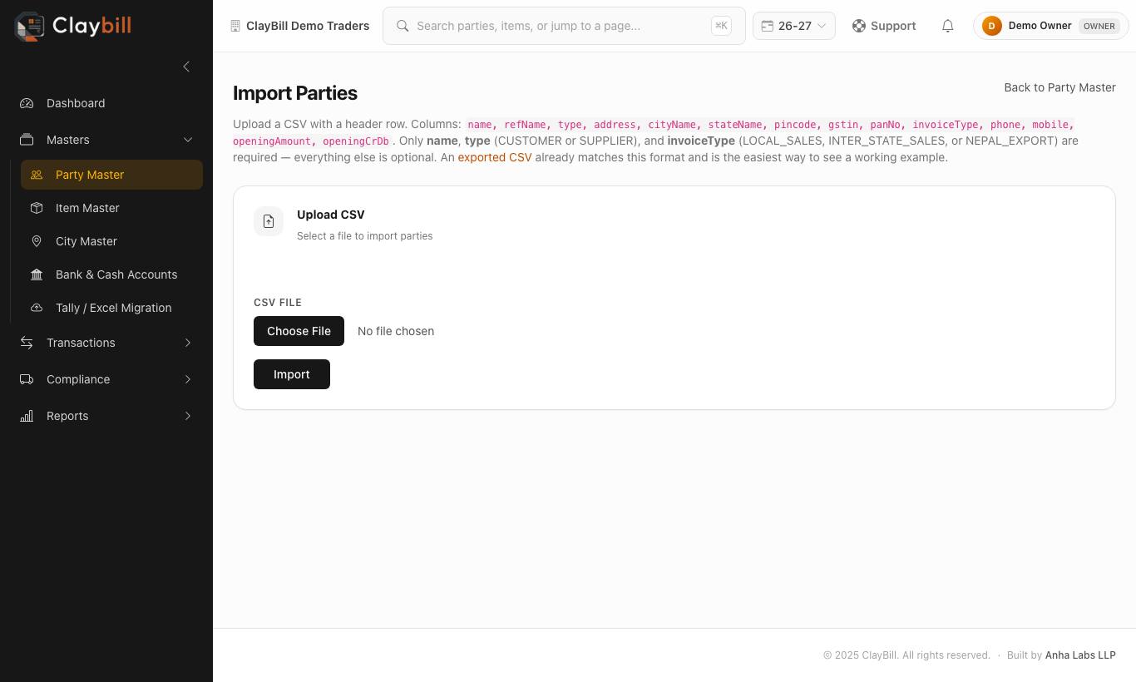Click the building icon beside ClayBill Demo Traders
This screenshot has width=1136, height=682.
pos(235,26)
